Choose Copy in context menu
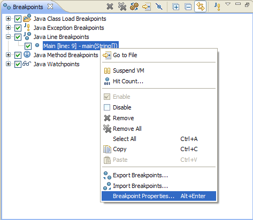The width and height of the screenshot is (253, 220). pos(159,149)
